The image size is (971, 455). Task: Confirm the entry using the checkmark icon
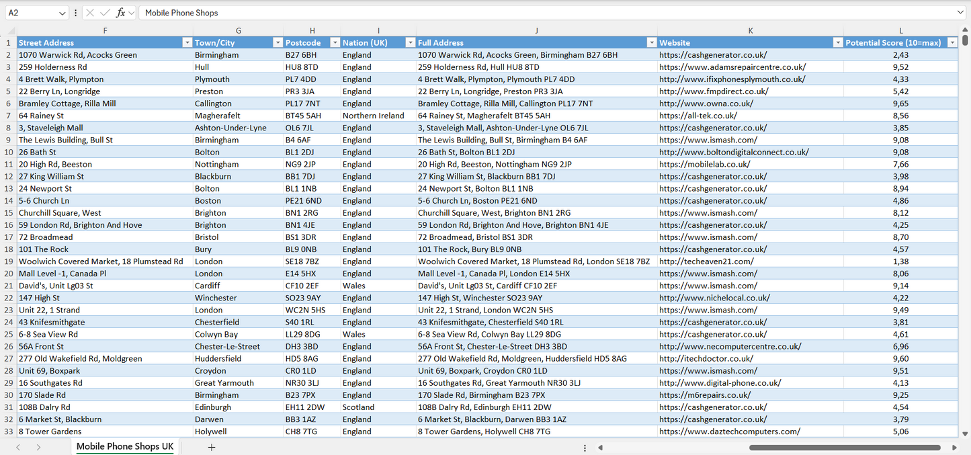coord(105,12)
